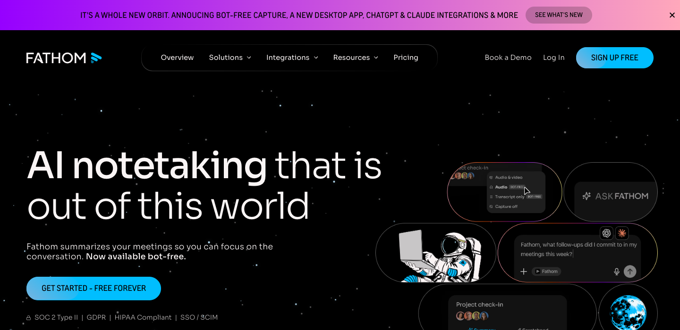Expand the Integrations dropdown chevron
This screenshot has width=680, height=330.
tap(316, 58)
